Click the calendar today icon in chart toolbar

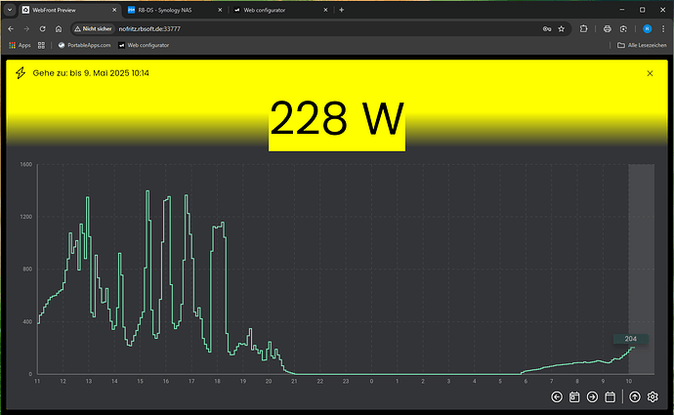click(574, 397)
